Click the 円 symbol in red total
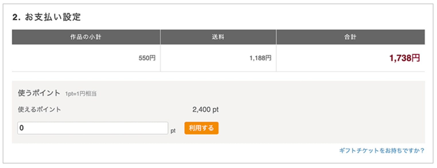The image size is (437, 168). 416,58
